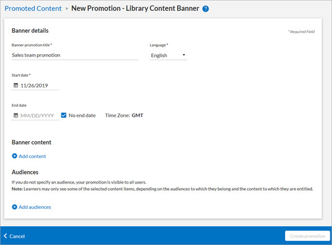This screenshot has width=332, height=245.
Task: Click the No end date label text
Action: click(82, 115)
